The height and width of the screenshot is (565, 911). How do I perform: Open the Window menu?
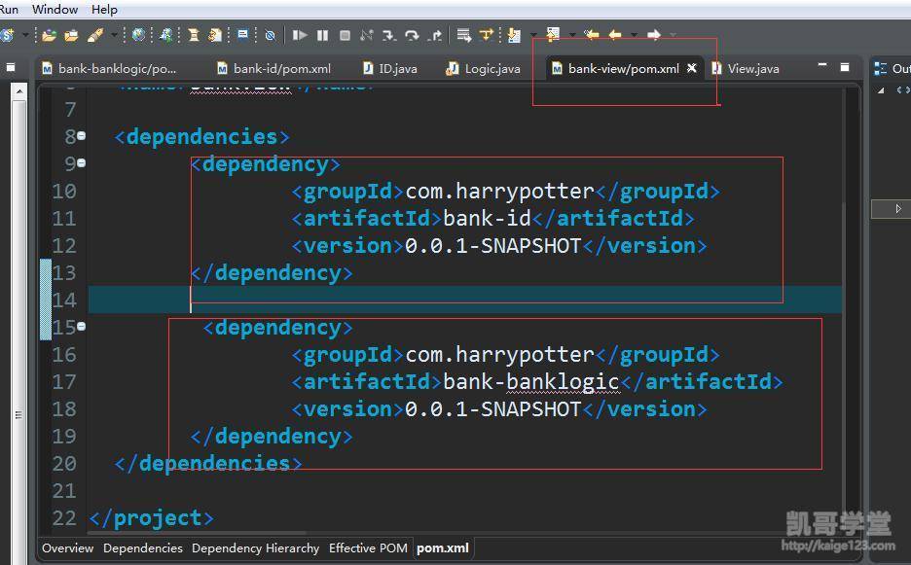point(55,10)
